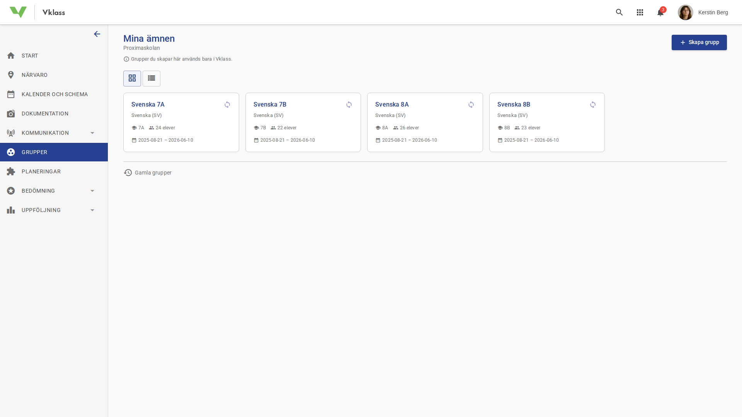Click the sync icon on Svenska 8A card
Screen dimensions: 742x417
pos(471,105)
